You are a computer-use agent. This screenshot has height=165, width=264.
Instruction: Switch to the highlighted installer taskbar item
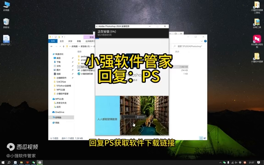(40, 162)
